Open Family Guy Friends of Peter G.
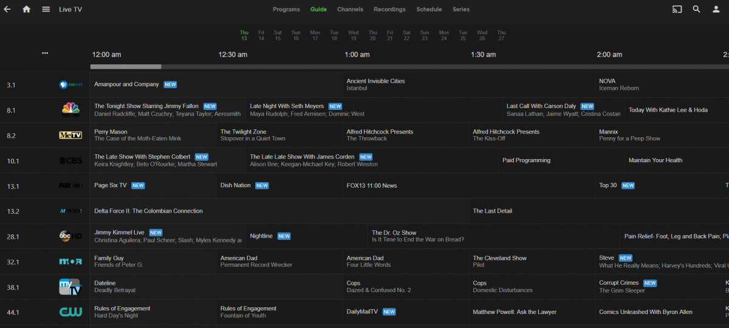Screen dimensions: 729x328 [x=153, y=261]
